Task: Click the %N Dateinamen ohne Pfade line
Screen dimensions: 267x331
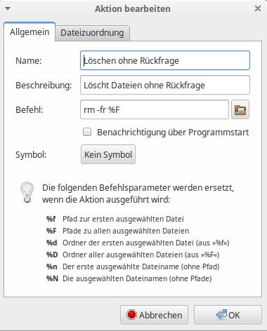Action: click(129, 278)
